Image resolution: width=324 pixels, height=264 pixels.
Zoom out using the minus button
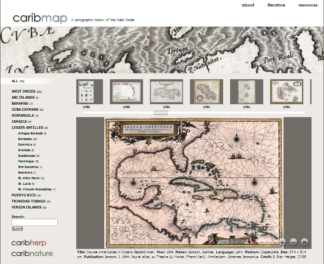tap(293, 242)
